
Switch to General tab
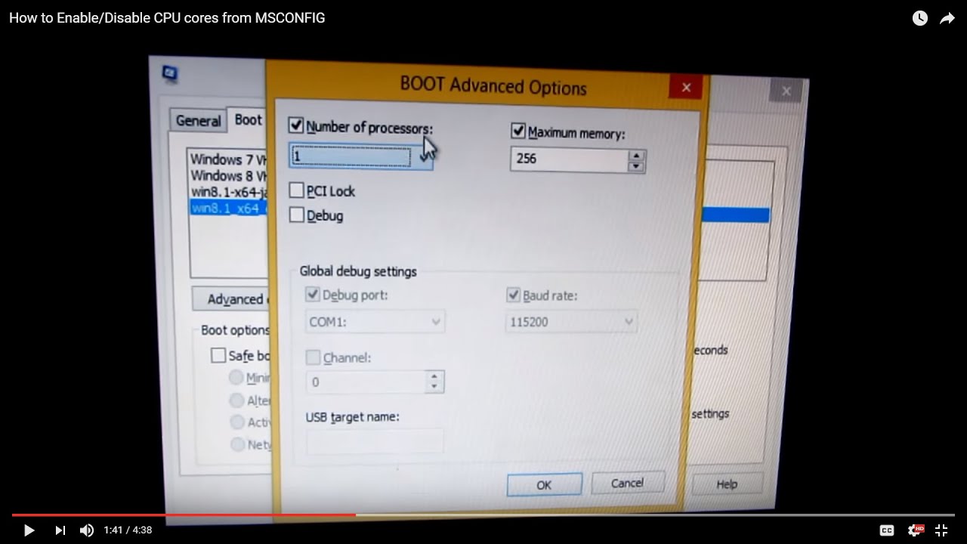coord(198,121)
